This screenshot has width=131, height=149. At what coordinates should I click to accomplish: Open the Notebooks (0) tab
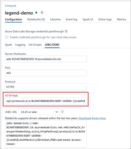tap(36, 19)
